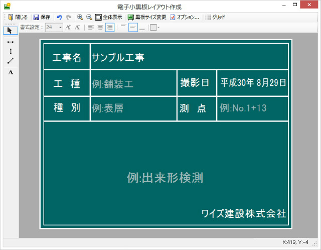321x250 pixels.
Task: Select the 撮影日 label cell
Action: [197, 83]
